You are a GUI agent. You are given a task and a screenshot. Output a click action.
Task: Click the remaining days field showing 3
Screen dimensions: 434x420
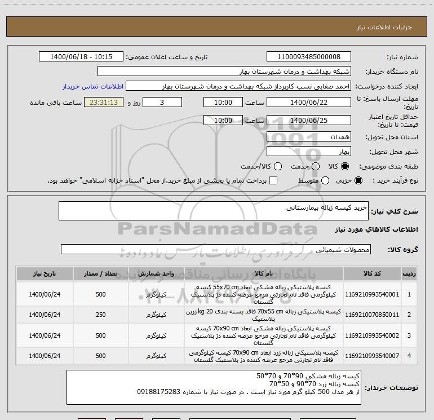pyautogui.click(x=162, y=103)
